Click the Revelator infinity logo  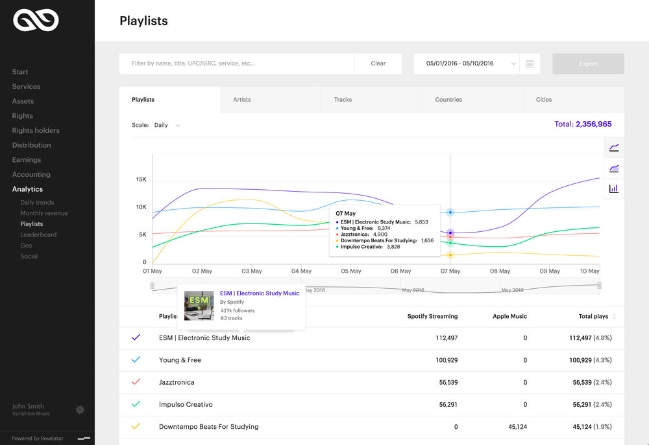[36, 20]
